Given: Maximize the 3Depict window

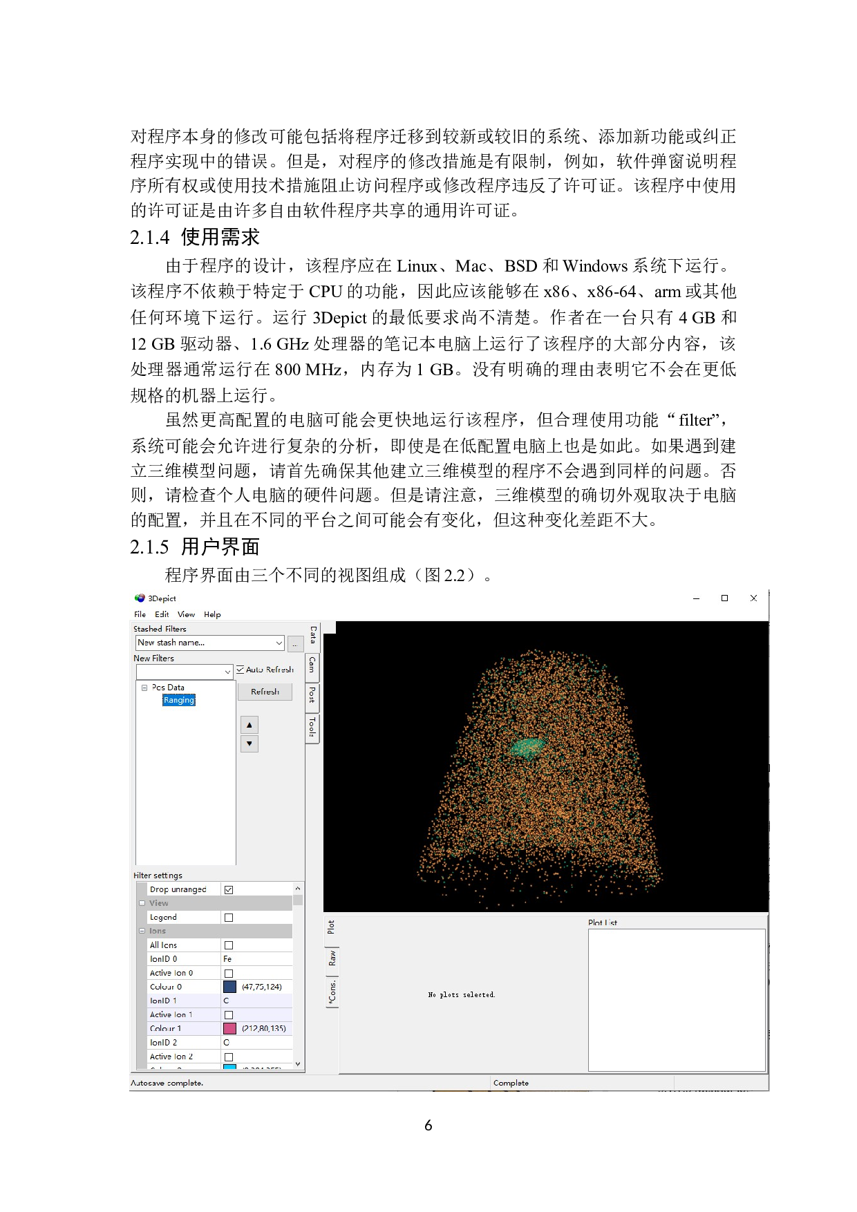Looking at the screenshot, I should [724, 598].
